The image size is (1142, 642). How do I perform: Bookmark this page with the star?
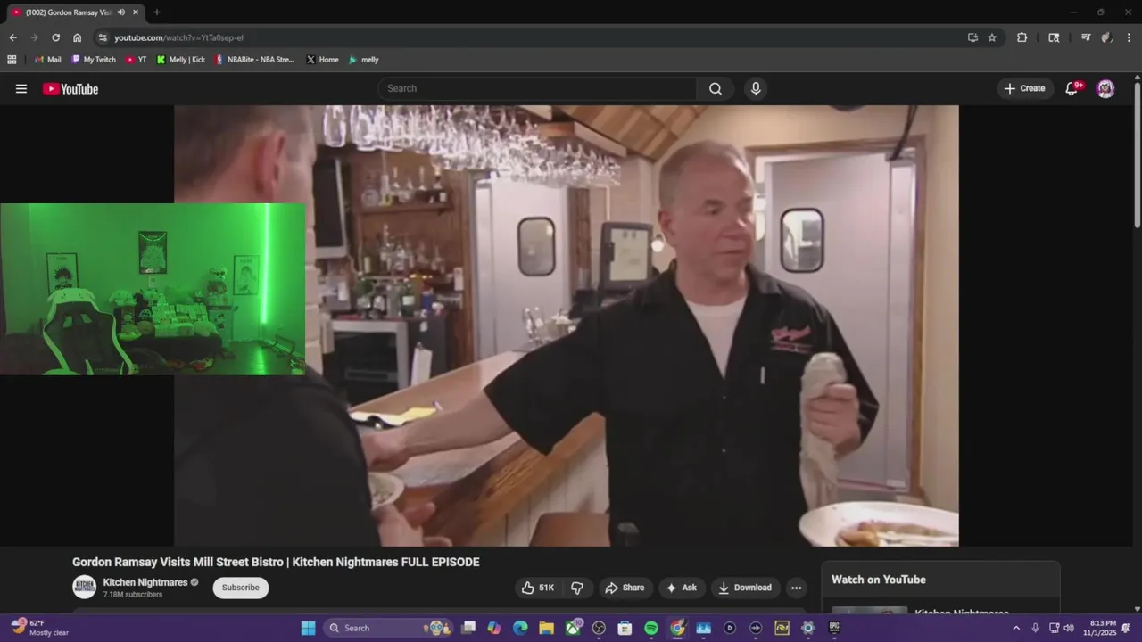point(992,37)
